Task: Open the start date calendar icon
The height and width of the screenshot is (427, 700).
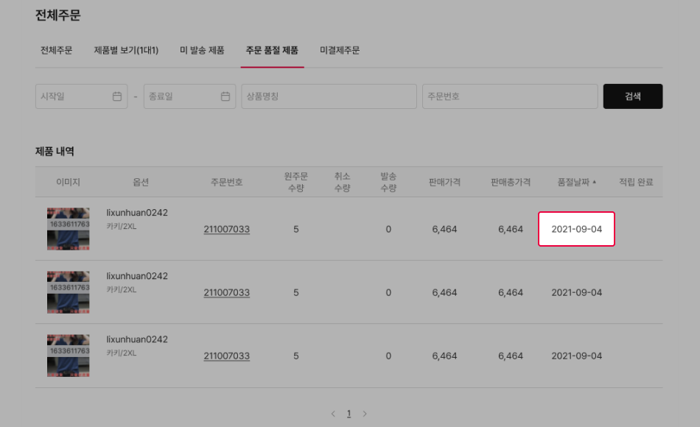Action: 117,96
